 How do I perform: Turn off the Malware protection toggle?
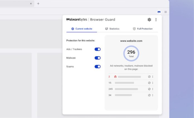pyautogui.click(x=98, y=58)
